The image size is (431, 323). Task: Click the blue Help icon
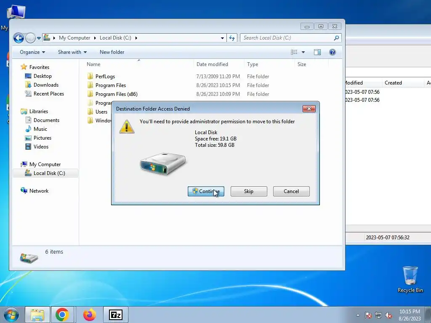tap(333, 52)
